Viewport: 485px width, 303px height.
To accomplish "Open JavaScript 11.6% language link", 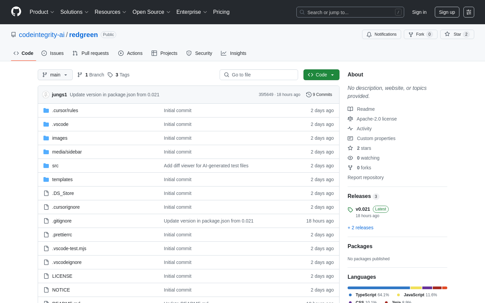I will [417, 295].
